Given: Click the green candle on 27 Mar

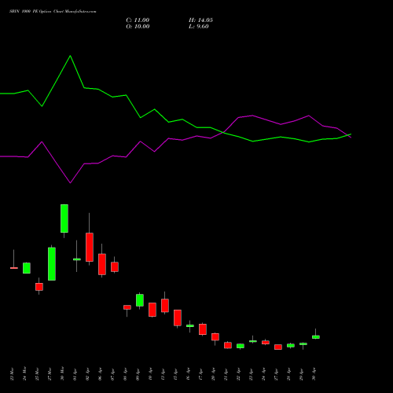Looking at the screenshot, I should click(x=52, y=264).
